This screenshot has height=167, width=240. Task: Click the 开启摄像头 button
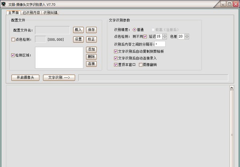point(25,78)
